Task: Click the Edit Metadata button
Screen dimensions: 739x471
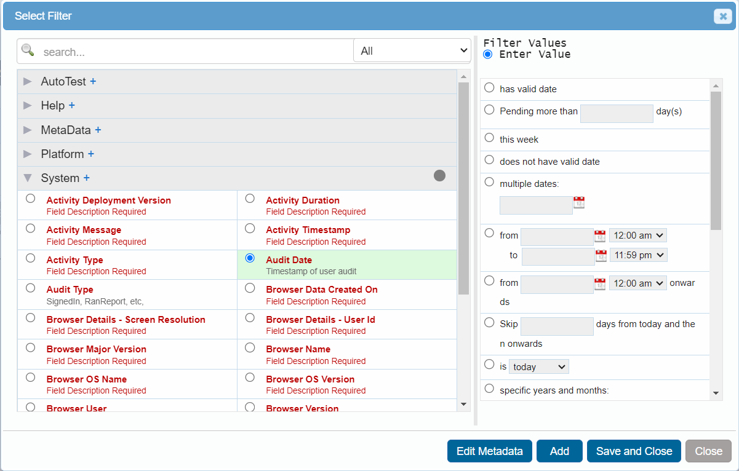Action: coord(489,451)
